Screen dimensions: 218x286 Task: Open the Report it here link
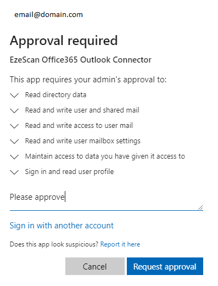click(120, 244)
